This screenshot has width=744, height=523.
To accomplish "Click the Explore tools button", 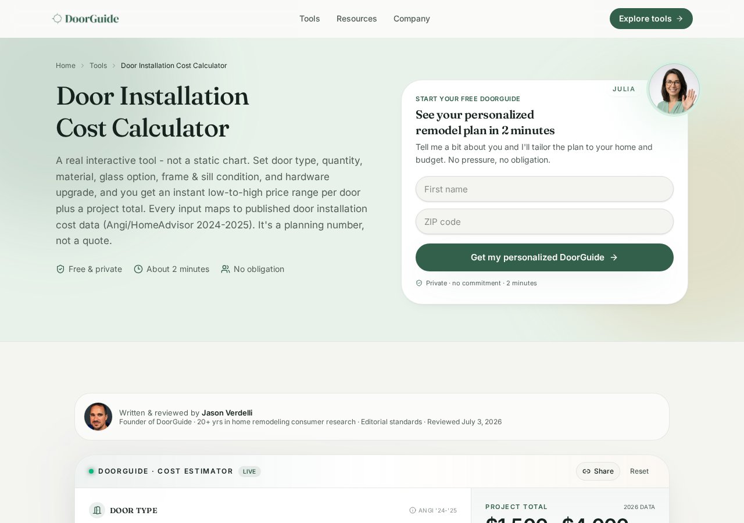I will coord(651,19).
